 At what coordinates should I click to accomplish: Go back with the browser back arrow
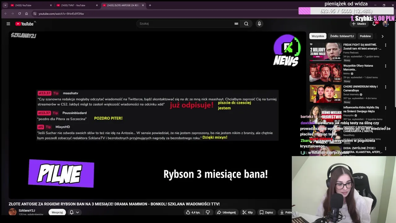pyautogui.click(x=6, y=14)
